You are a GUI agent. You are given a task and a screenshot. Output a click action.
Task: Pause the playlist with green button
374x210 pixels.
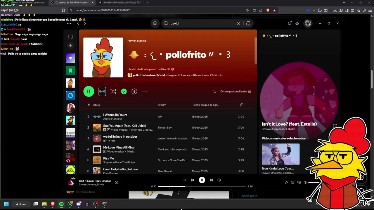click(x=89, y=91)
